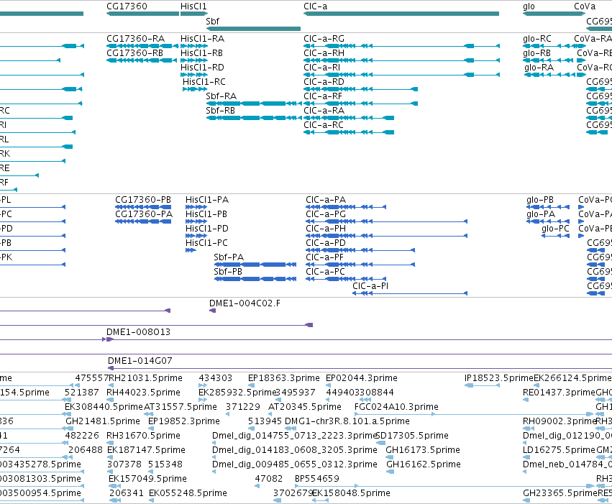Select EST label Dmel_dig_009485_0655_0312.3prime

[295, 465]
